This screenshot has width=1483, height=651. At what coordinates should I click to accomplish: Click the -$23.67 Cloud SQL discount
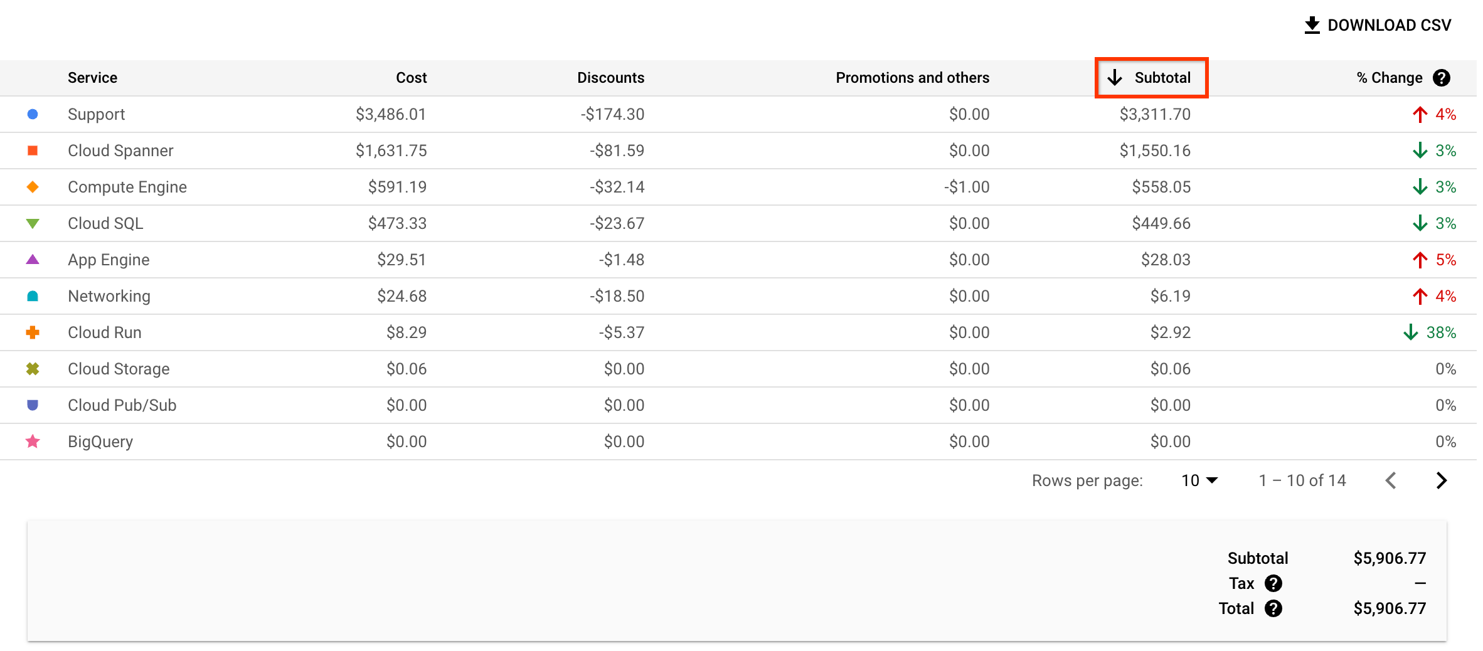[617, 223]
